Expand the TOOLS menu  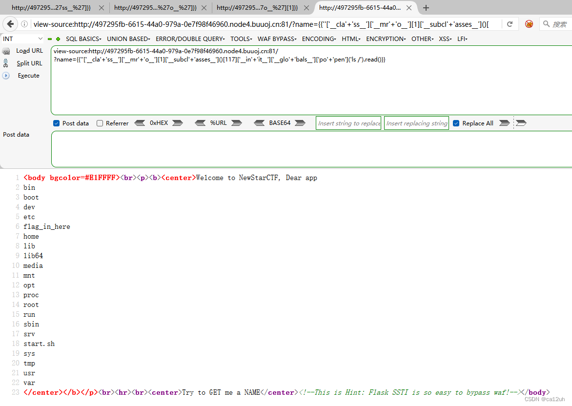(241, 39)
